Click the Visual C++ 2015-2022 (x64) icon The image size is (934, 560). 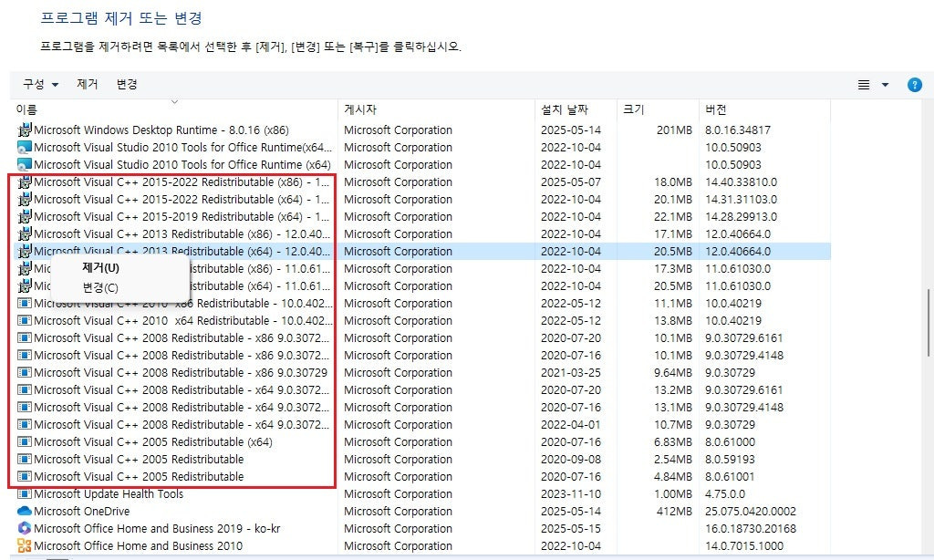click(25, 199)
